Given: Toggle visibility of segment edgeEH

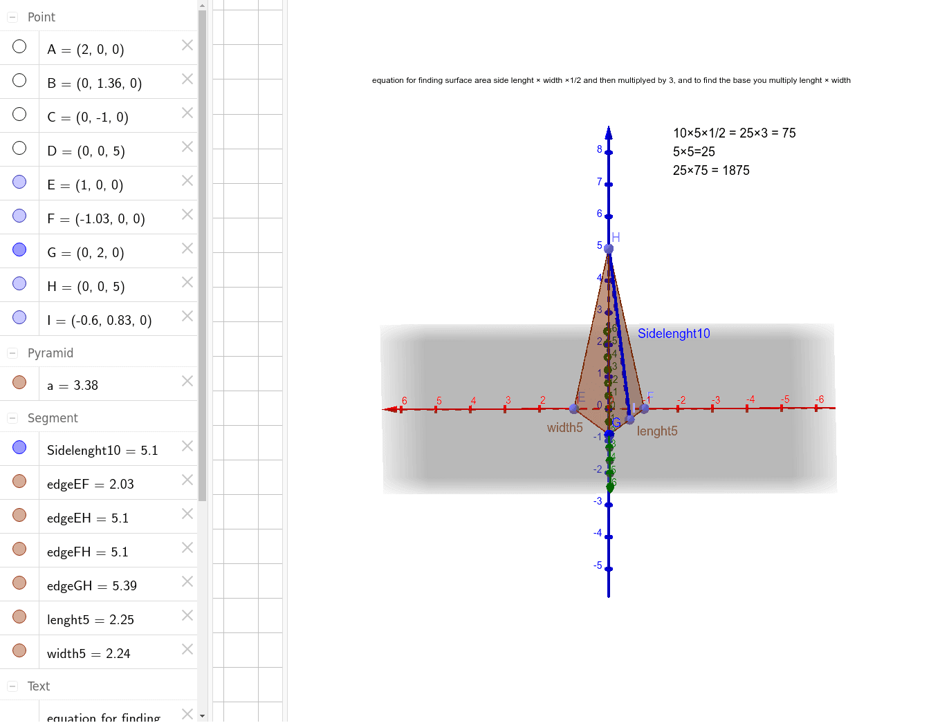Looking at the screenshot, I should pos(19,514).
